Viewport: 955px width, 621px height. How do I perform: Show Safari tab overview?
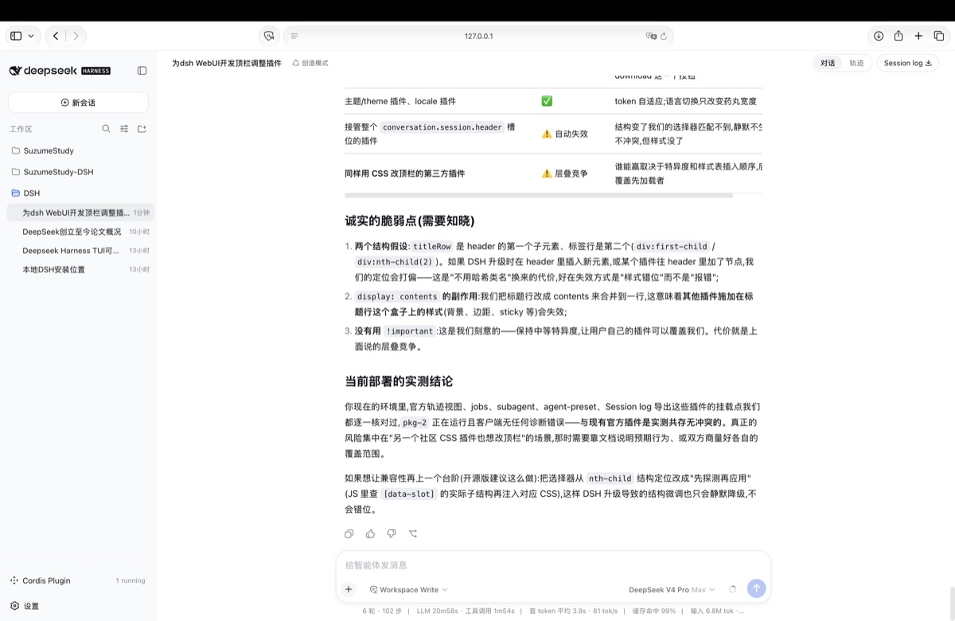coord(939,36)
